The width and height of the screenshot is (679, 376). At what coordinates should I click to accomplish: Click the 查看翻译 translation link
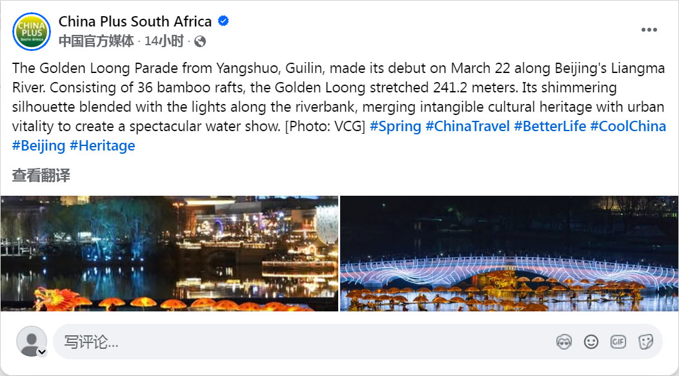(x=41, y=175)
